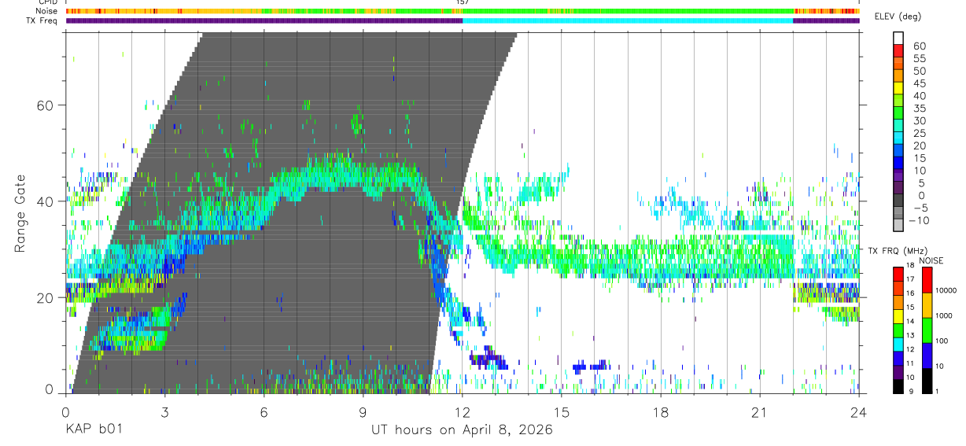Image resolution: width=966 pixels, height=446 pixels.
Task: Select the blue swatch on the NOISE scale
Action: pyautogui.click(x=927, y=356)
